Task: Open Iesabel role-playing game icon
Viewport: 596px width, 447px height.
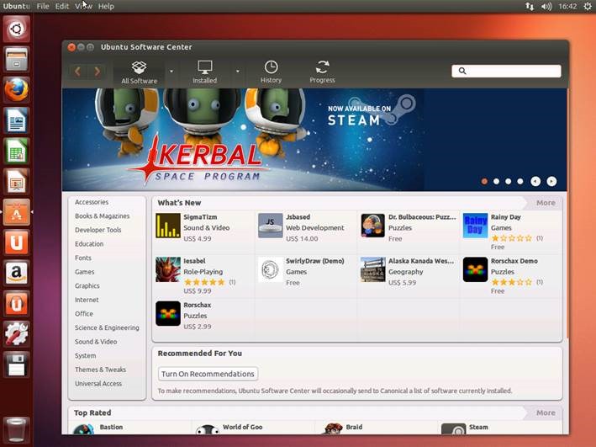Action: [x=168, y=269]
